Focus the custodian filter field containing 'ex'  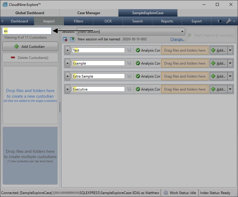pyautogui.click(x=27, y=31)
